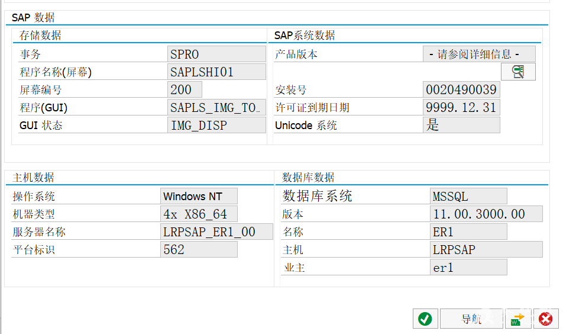Image resolution: width=563 pixels, height=334 pixels.
Task: Select installation number field 0020490039
Action: point(461,89)
